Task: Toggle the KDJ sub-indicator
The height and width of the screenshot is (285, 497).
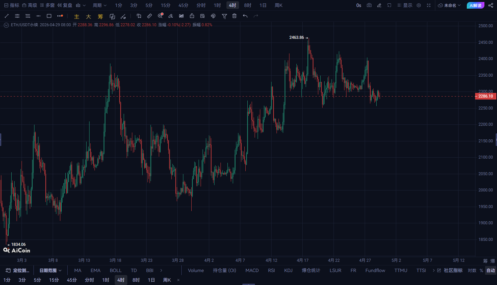Action: (x=288, y=270)
